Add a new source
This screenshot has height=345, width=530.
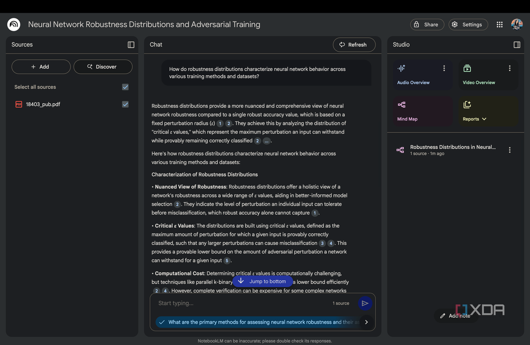pos(41,67)
